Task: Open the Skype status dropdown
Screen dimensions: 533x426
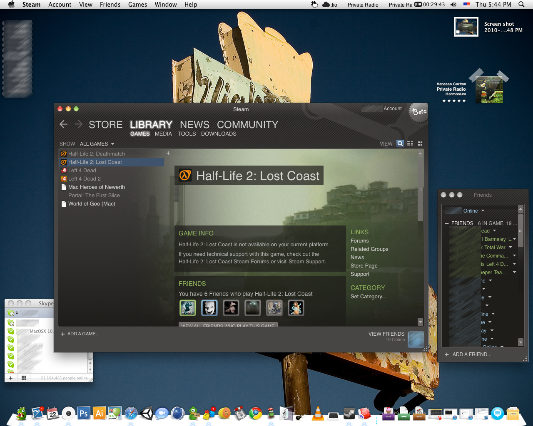Action: click(x=13, y=313)
